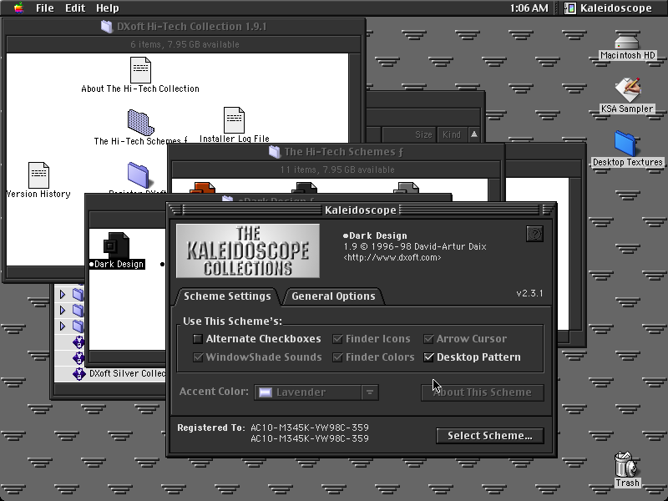668x501 pixels.
Task: Click the "DXoft Silver Collec" row text
Action: click(x=128, y=373)
